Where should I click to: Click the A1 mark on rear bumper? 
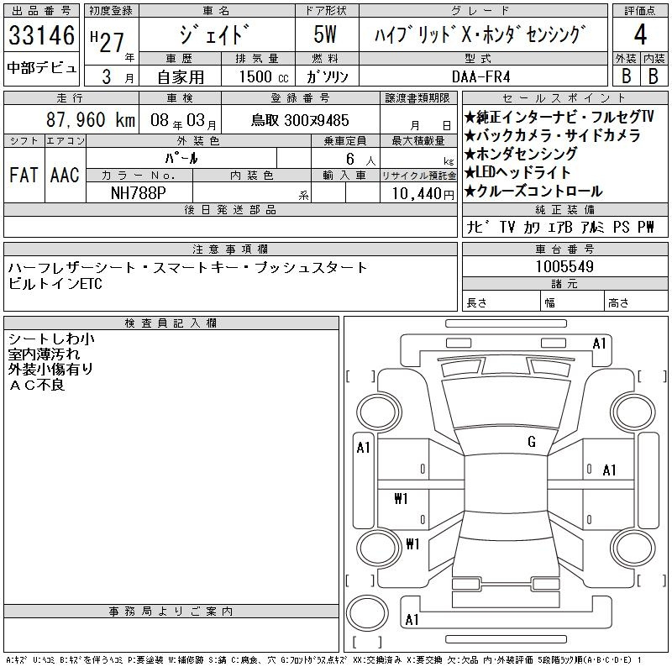coord(412,620)
